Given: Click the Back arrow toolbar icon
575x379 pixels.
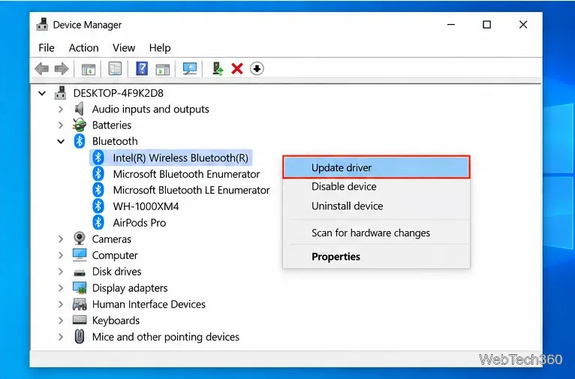Looking at the screenshot, I should tap(42, 68).
